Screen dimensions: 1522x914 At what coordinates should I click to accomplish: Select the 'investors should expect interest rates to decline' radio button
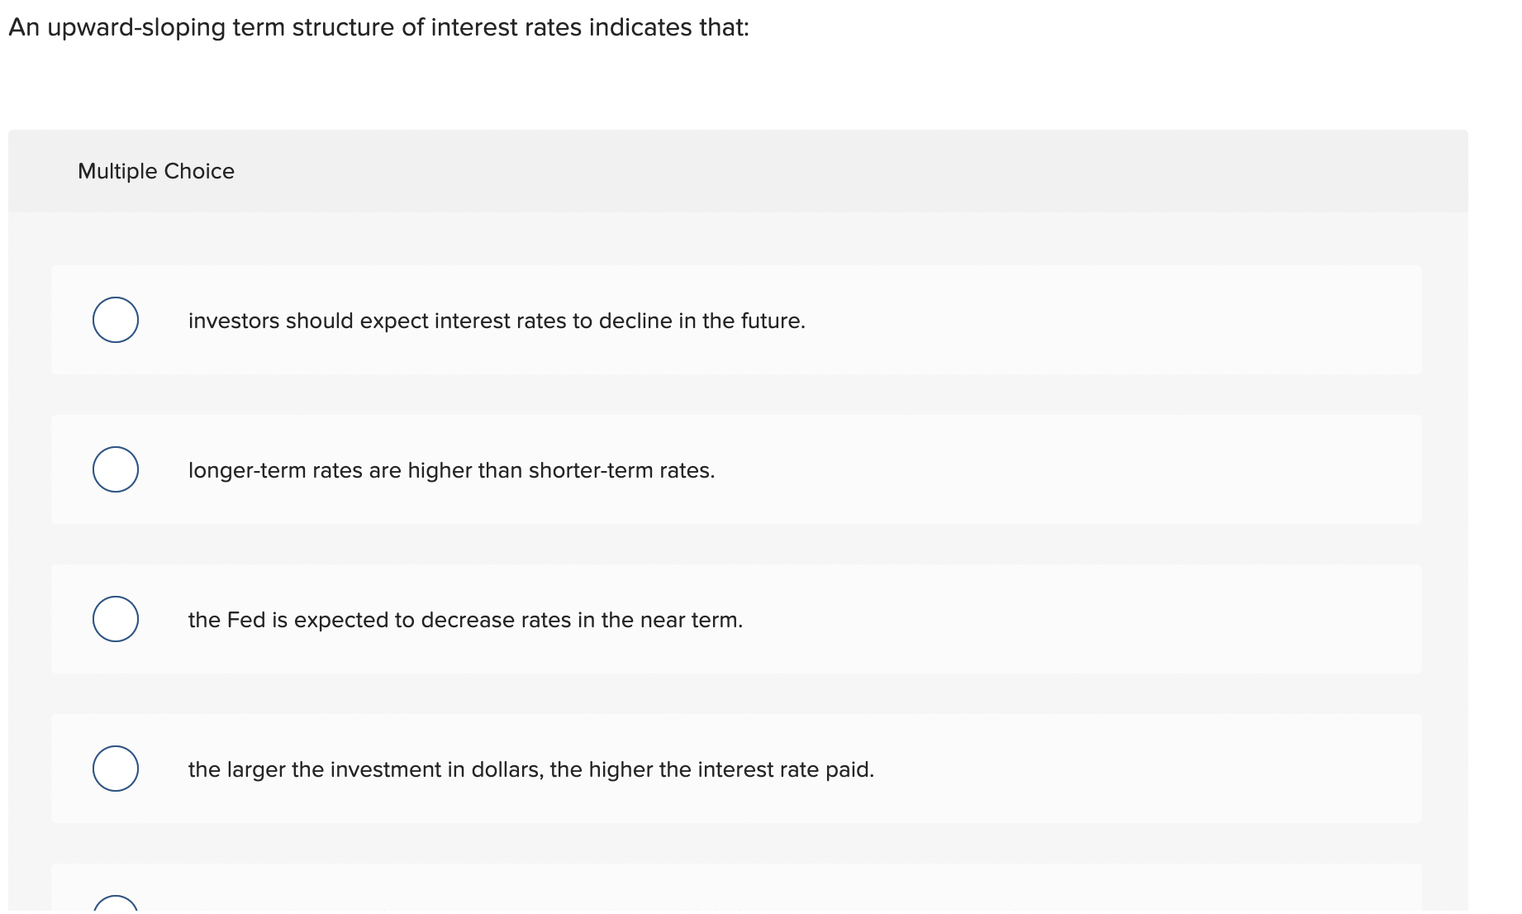(x=116, y=320)
